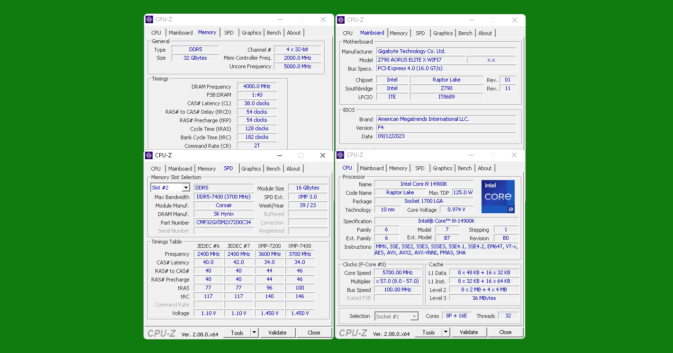Close the window showing the Mainboard tab
Screen dimensions: 673x353
515,20
